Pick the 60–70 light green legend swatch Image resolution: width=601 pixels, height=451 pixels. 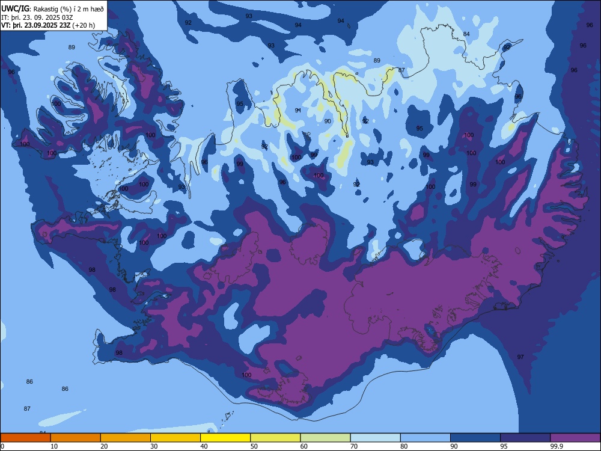[x=325, y=438]
